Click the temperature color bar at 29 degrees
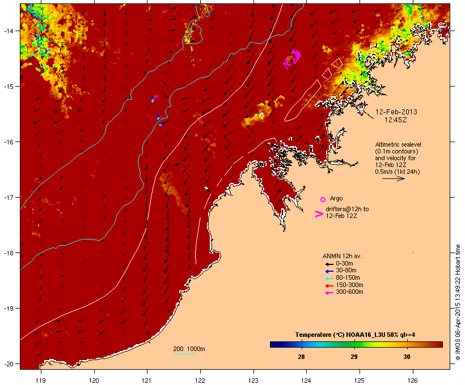The height and width of the screenshot is (385, 465). click(x=354, y=344)
